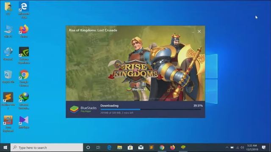The image size is (271, 152).
Task: Open Internet Download Manager desktop shortcut
Action: click(x=24, y=98)
